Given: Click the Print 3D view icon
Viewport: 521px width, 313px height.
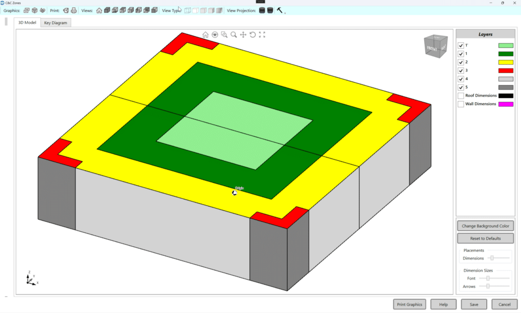Looking at the screenshot, I should point(66,11).
